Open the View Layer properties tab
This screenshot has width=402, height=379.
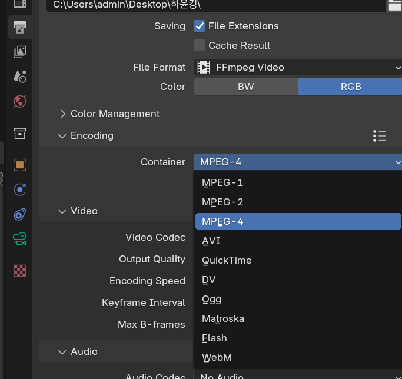click(20, 52)
